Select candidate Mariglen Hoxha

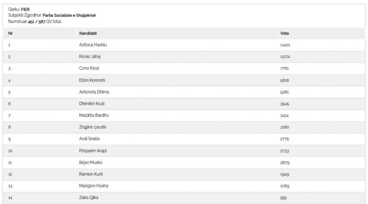point(93,186)
